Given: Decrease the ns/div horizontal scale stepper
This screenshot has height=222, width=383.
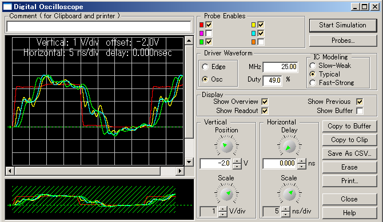Looking at the screenshot, I should [x=285, y=214].
